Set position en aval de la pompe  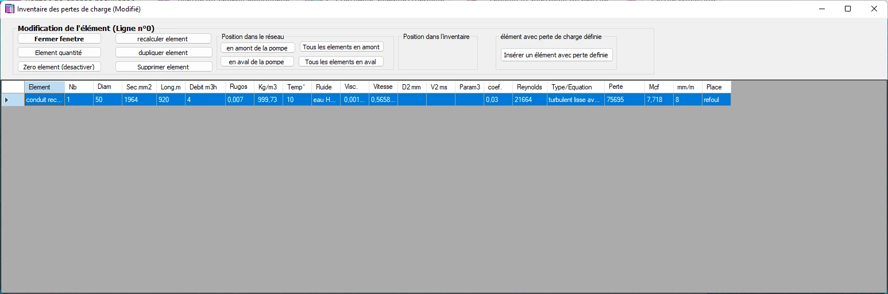(x=257, y=61)
